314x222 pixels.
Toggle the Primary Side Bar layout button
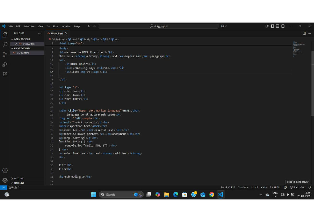tap(272, 26)
